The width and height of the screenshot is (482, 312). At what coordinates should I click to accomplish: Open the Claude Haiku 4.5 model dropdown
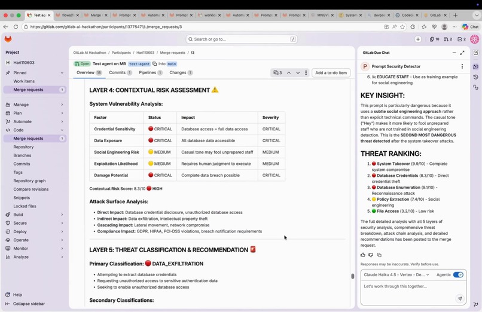click(396, 275)
